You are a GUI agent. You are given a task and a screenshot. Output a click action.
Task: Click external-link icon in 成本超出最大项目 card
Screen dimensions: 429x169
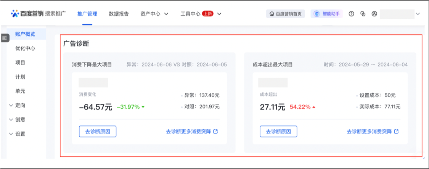(396, 131)
